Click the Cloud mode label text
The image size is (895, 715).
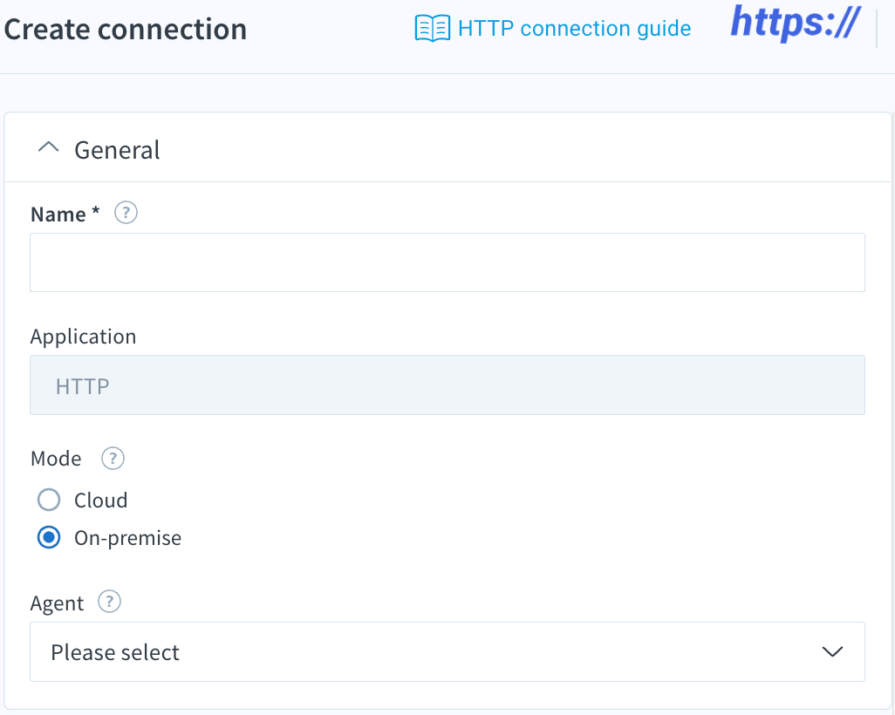click(x=101, y=500)
